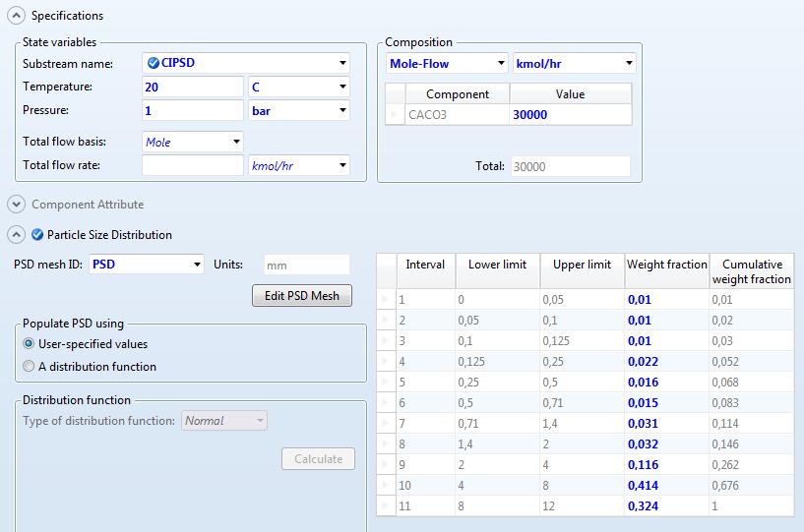Click weight fraction 0,414 cell
This screenshot has height=532, width=804.
[666, 486]
